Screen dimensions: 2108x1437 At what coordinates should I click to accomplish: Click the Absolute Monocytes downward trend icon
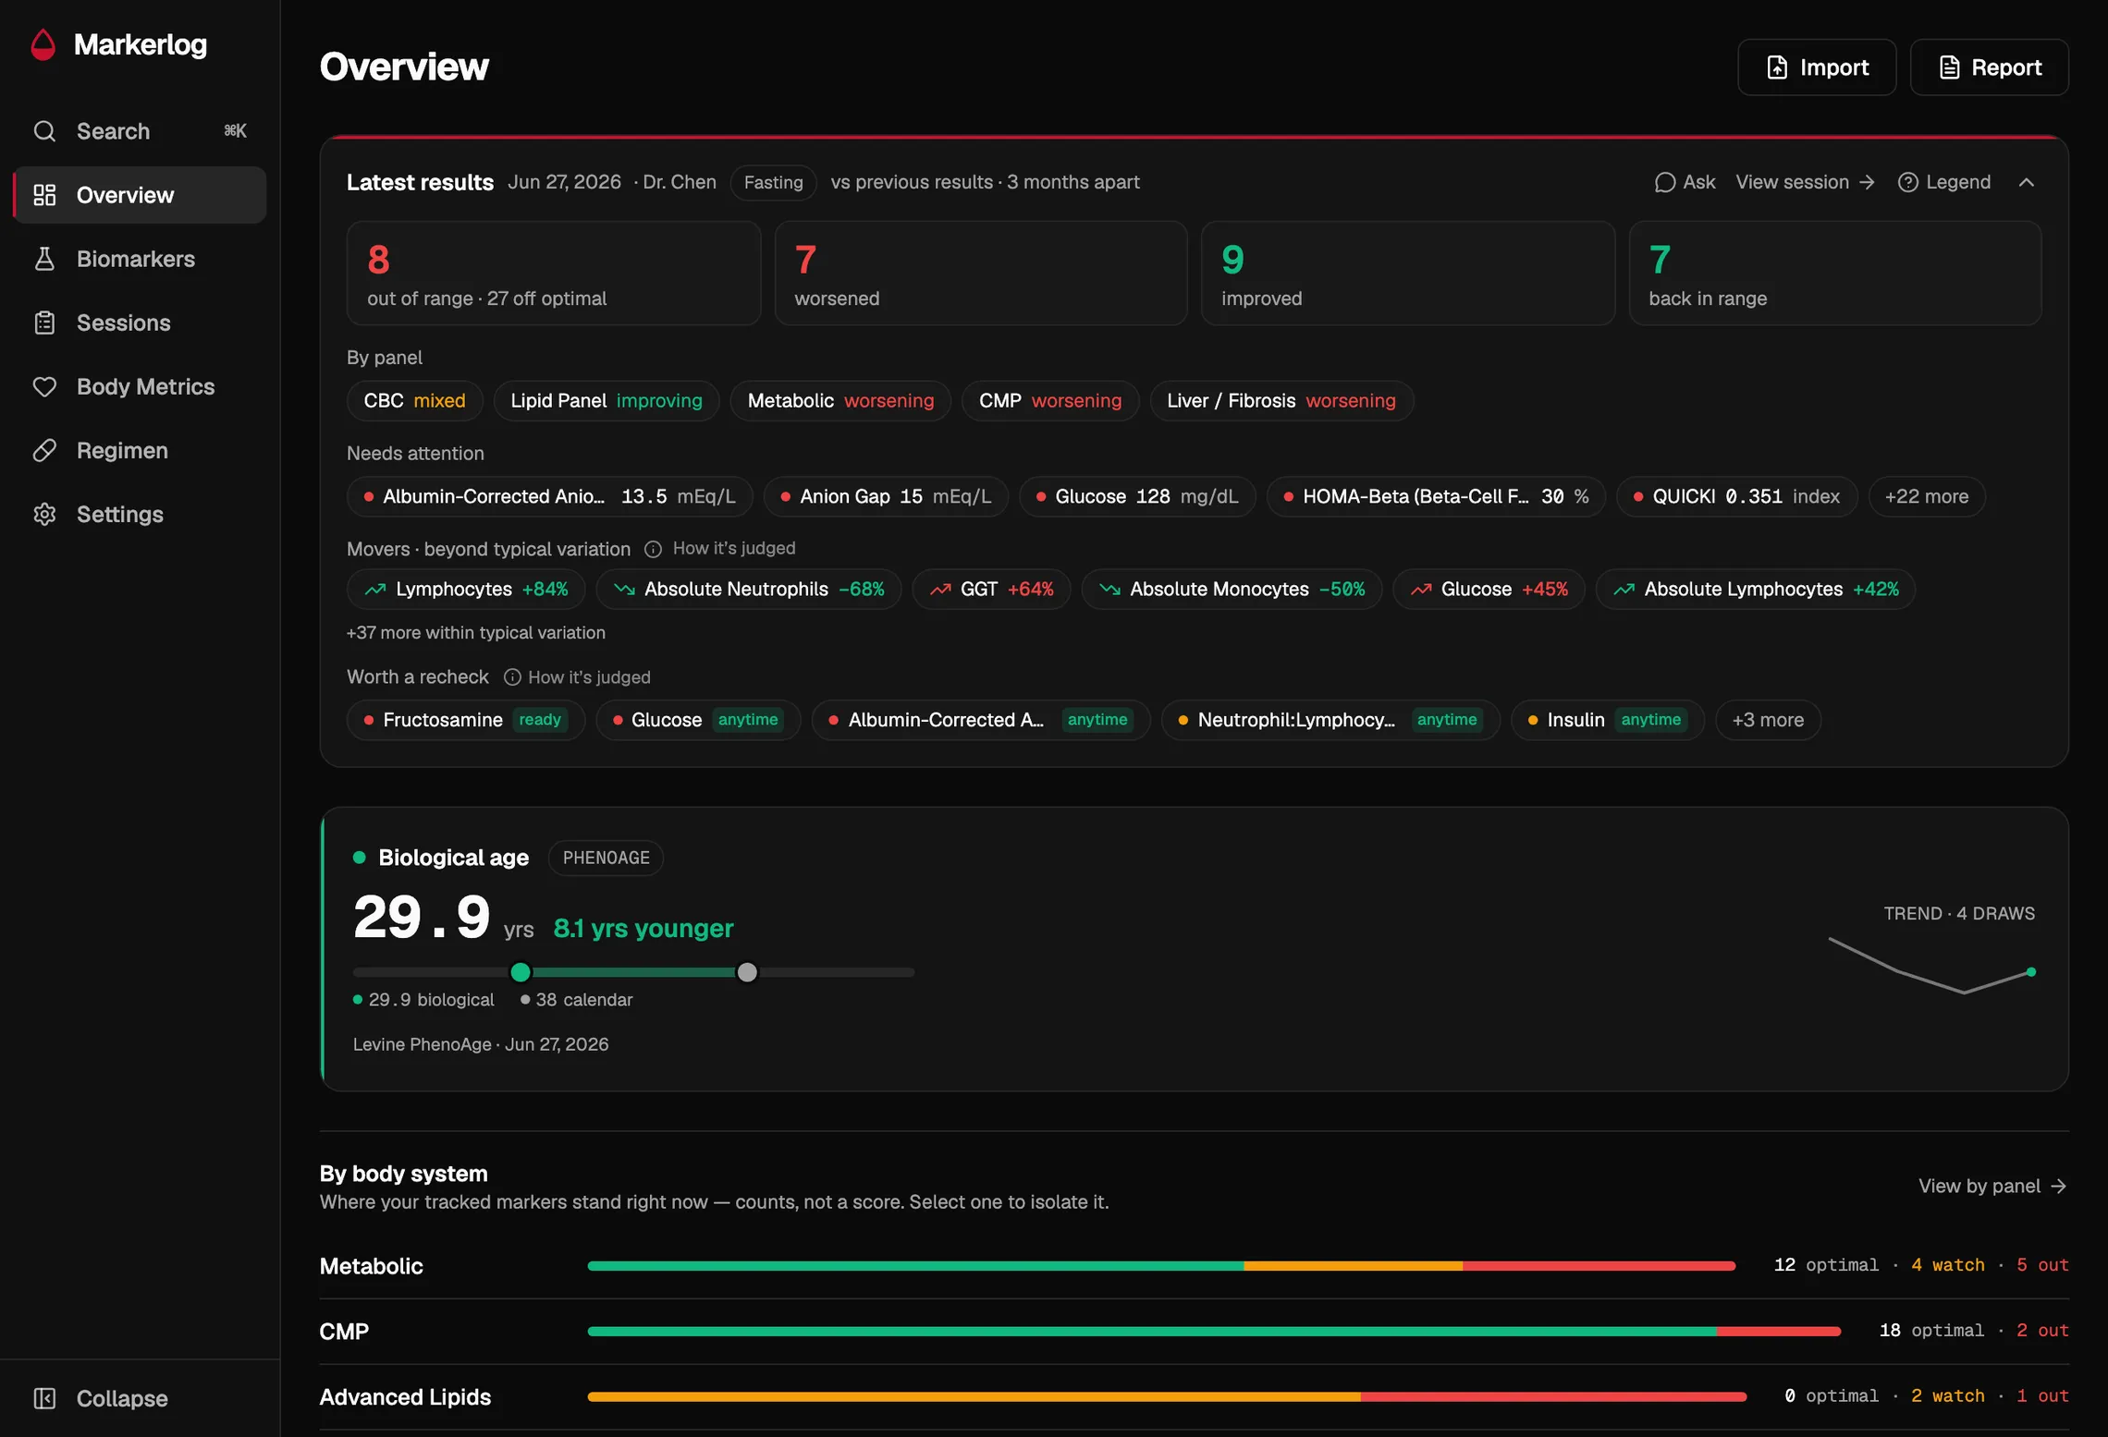pyautogui.click(x=1109, y=590)
